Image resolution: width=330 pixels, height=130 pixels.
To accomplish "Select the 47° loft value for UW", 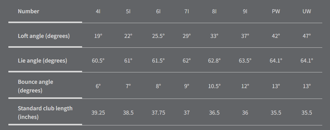I will click(x=306, y=36).
